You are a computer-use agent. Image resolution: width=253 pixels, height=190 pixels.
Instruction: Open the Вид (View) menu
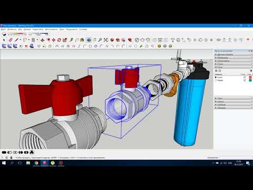(x=20, y=29)
